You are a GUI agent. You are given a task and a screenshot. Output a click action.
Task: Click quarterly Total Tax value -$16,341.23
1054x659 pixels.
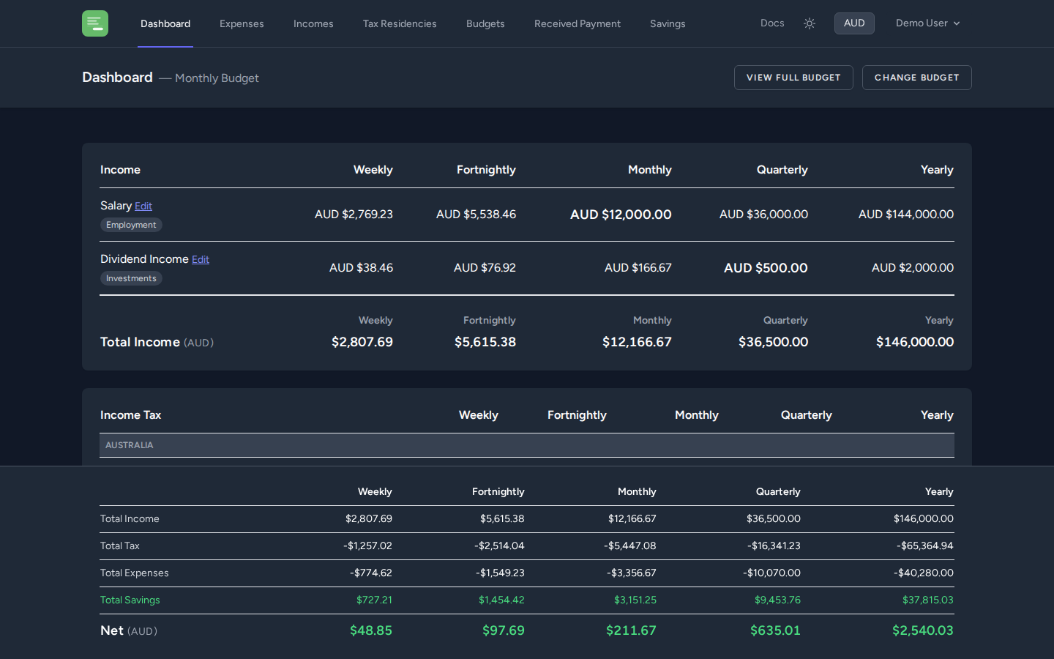point(774,546)
